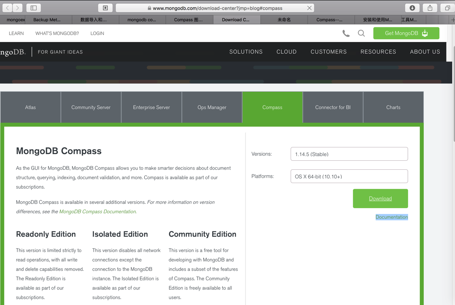Open the Platforms dropdown OS X 64-bit

(349, 176)
